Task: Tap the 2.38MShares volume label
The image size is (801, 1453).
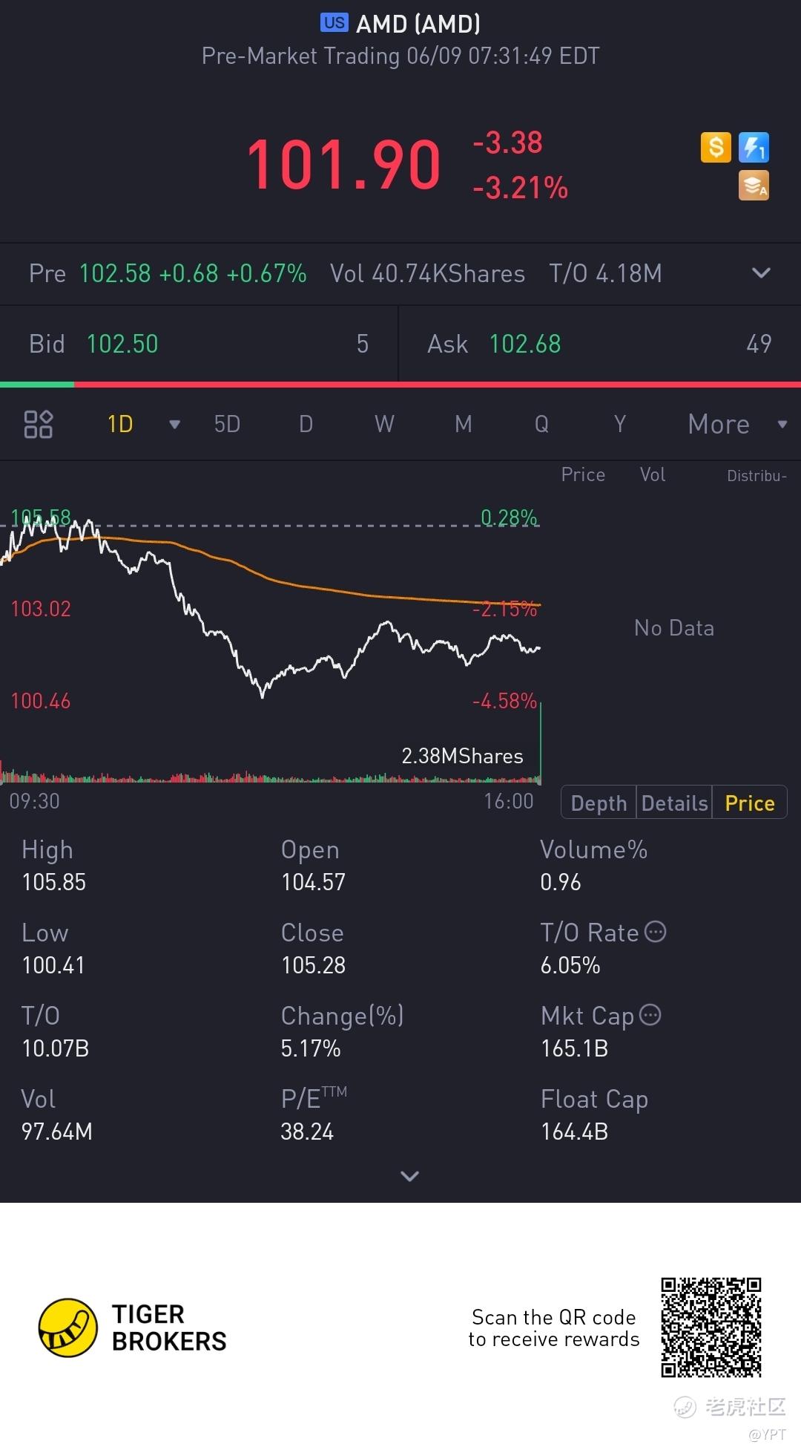Action: coord(462,756)
